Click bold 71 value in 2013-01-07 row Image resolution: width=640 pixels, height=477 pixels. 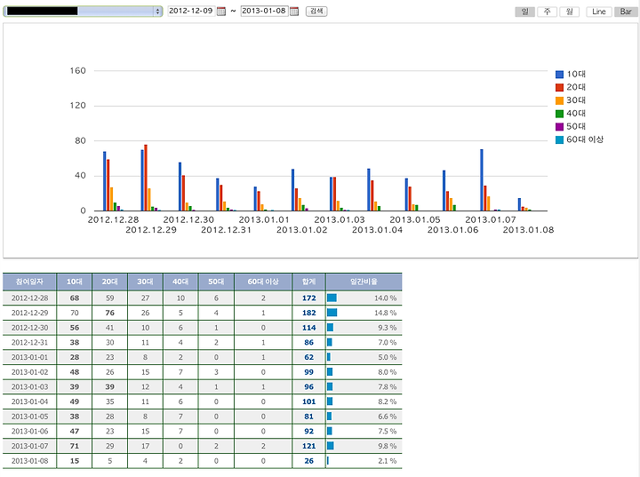pyautogui.click(x=75, y=446)
